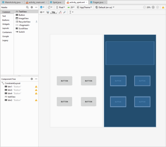The image size is (166, 147).
Task: Choose Pixel device for preview
Action: click(x=60, y=7)
